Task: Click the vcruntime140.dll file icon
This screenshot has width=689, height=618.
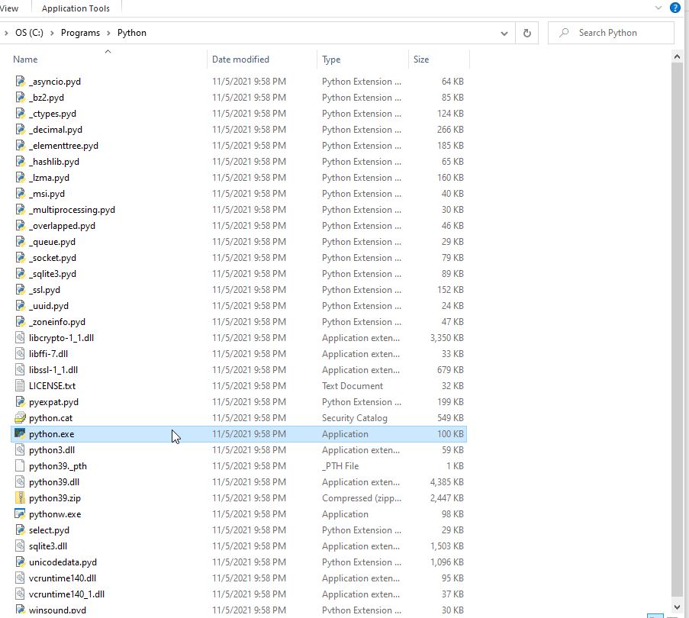Action: 20,578
